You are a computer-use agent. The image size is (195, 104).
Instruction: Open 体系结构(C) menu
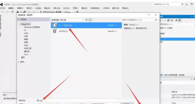click(x=95, y=8)
